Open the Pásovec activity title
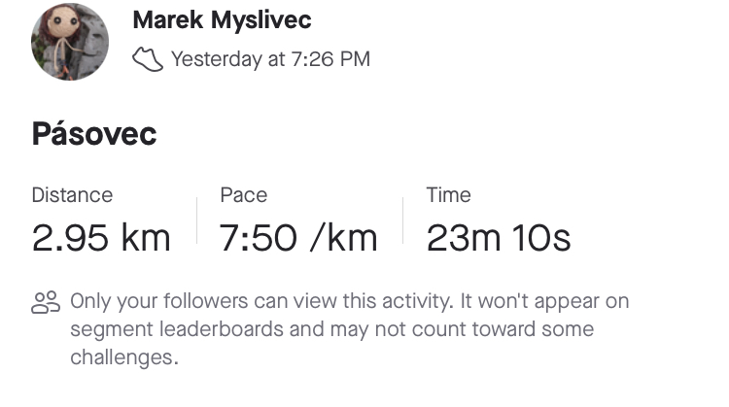 (x=94, y=134)
